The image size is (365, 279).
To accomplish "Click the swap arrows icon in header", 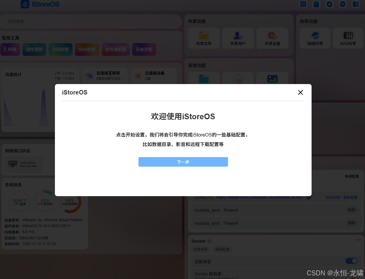I will pyautogui.click(x=343, y=4).
